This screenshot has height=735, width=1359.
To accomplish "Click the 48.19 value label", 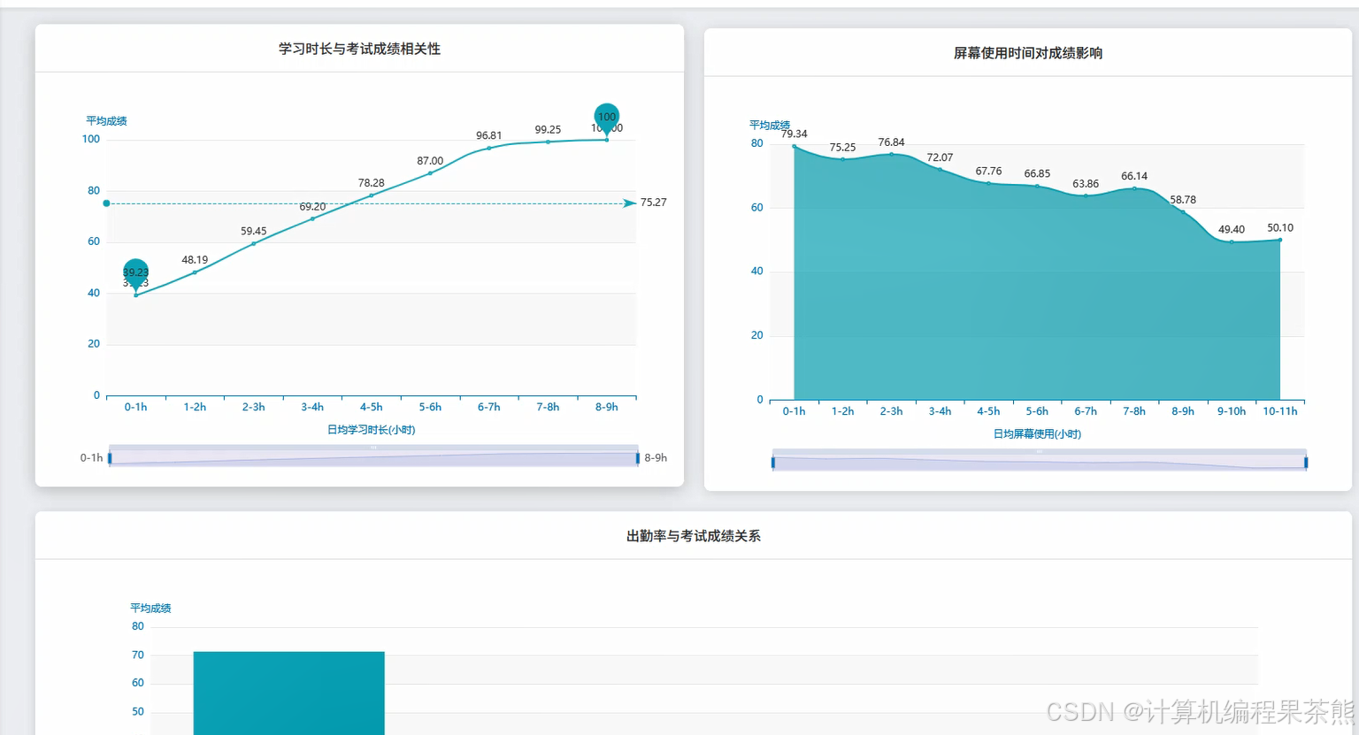I will click(195, 260).
